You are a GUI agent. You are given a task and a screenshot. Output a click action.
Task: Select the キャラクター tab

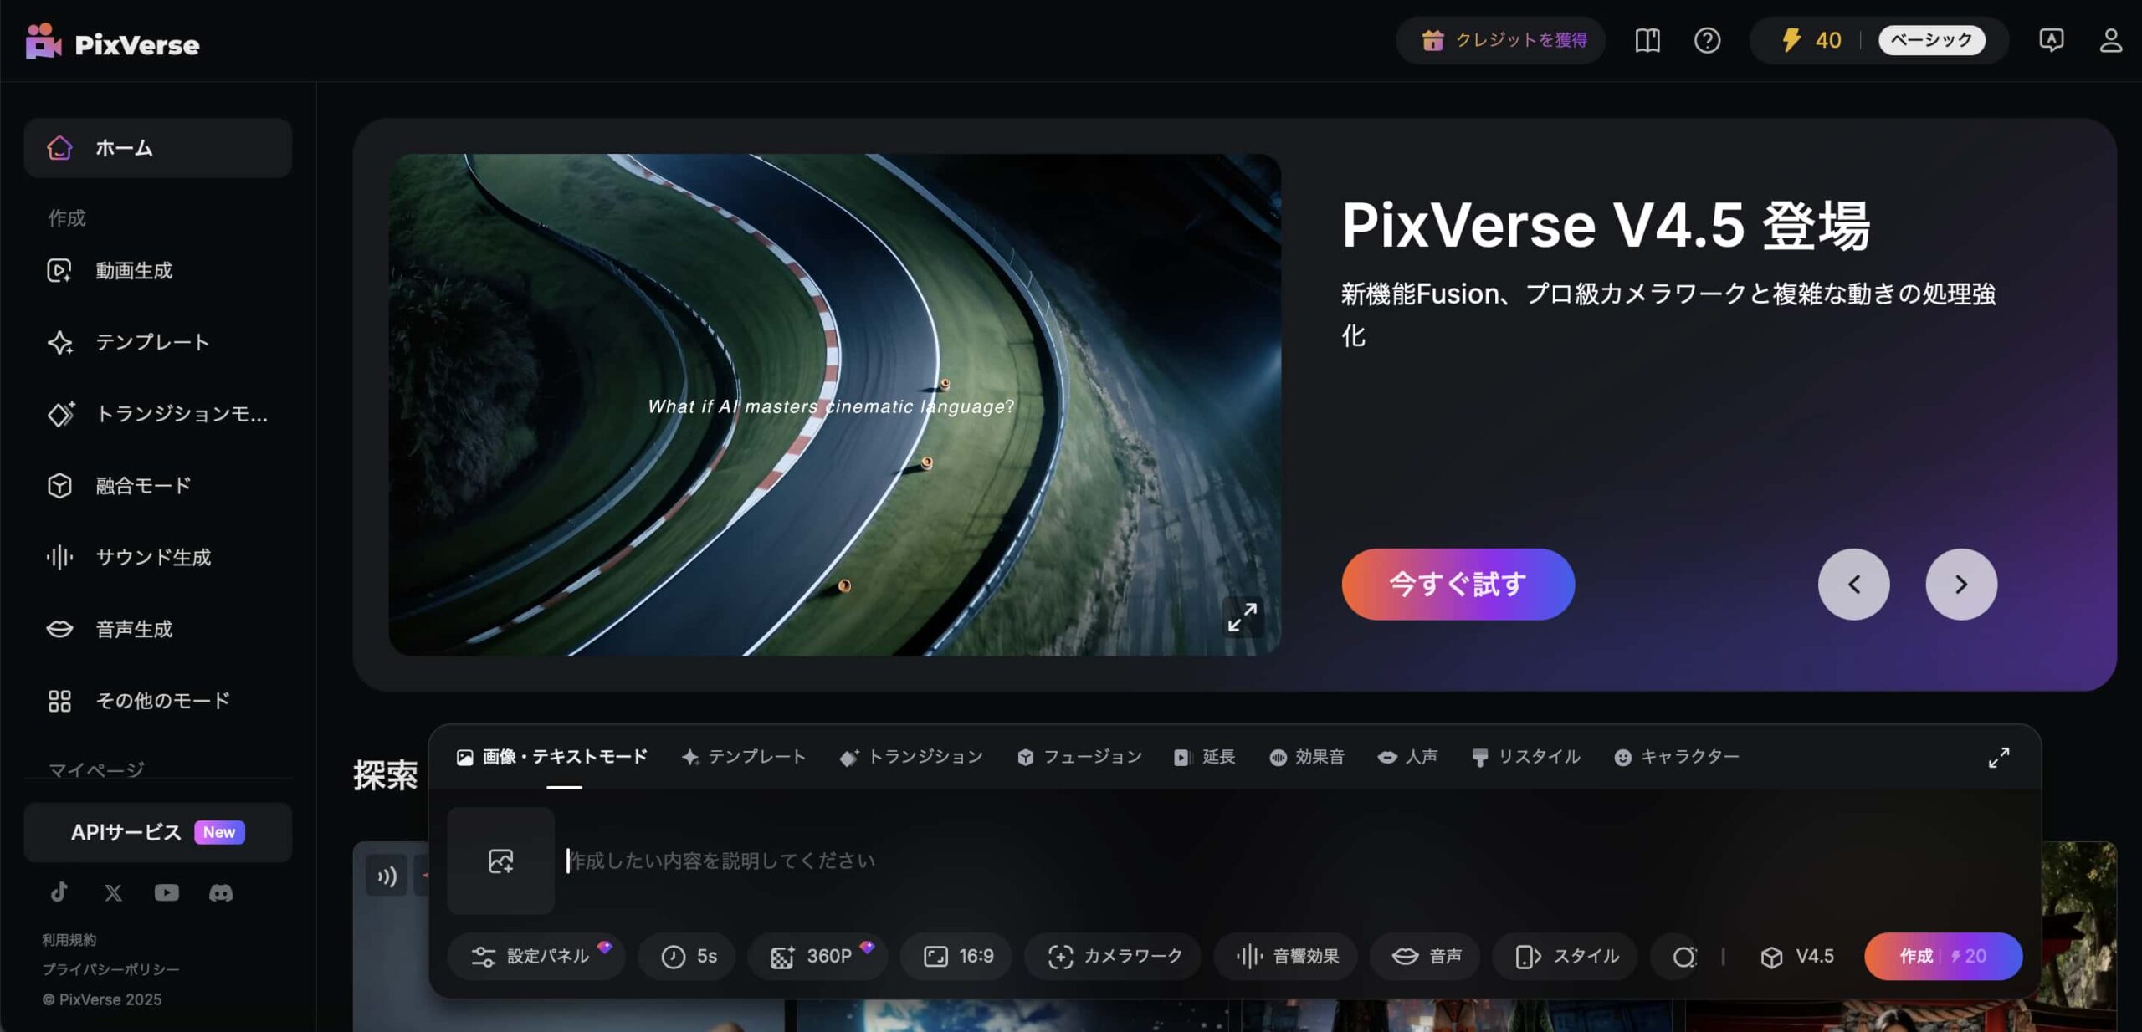(1676, 757)
